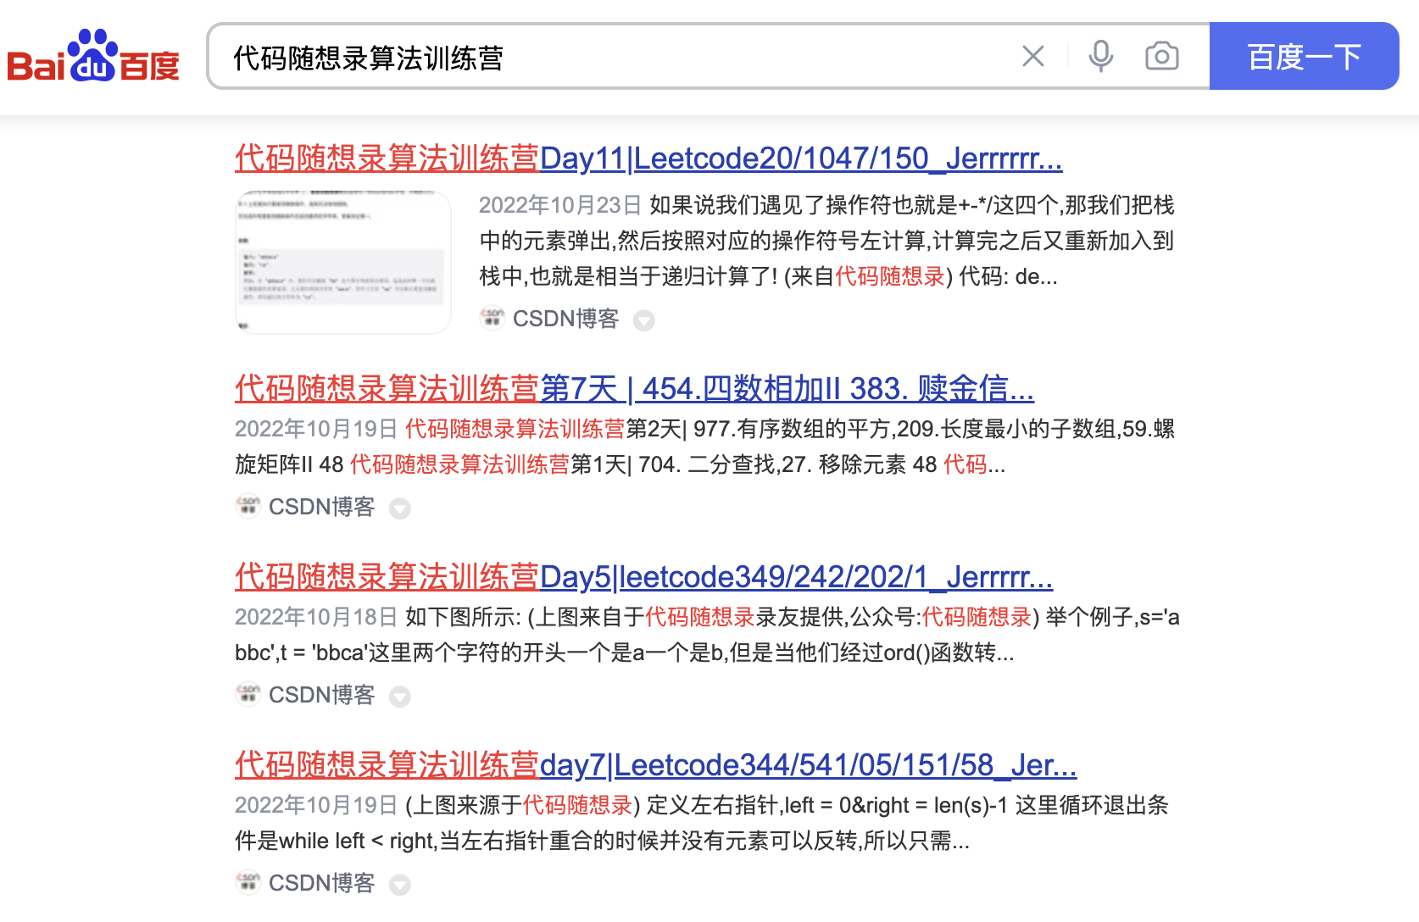The width and height of the screenshot is (1419, 922).
Task: Click the snippet text starting with 件是while left < right
Action: 602,841
